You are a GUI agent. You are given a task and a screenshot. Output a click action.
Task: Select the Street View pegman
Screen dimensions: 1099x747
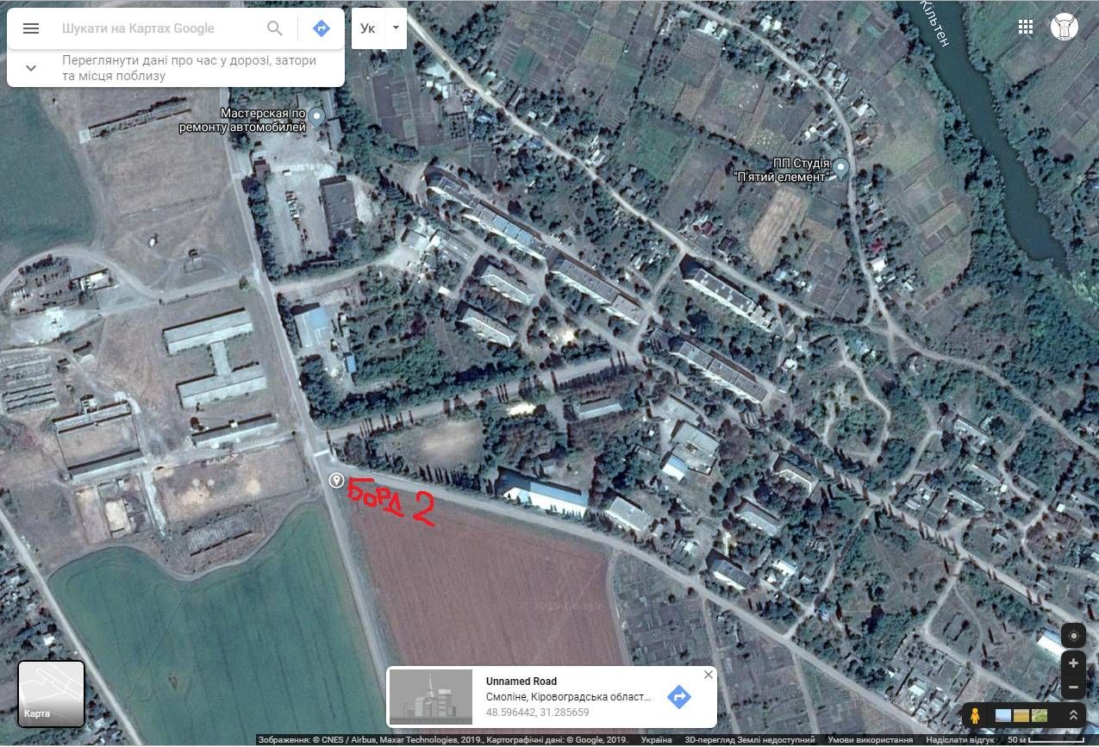click(x=975, y=715)
